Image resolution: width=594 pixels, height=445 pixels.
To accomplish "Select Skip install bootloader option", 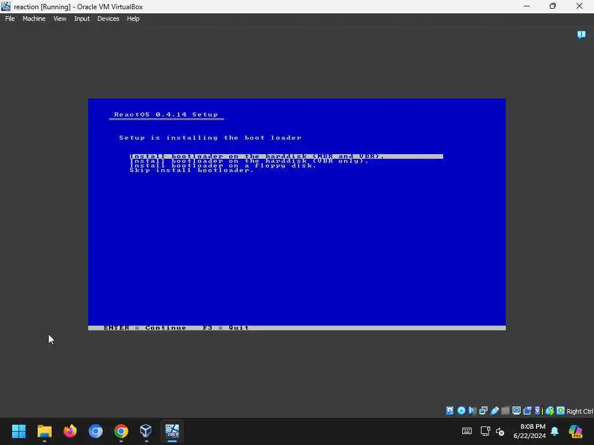I will (x=191, y=170).
